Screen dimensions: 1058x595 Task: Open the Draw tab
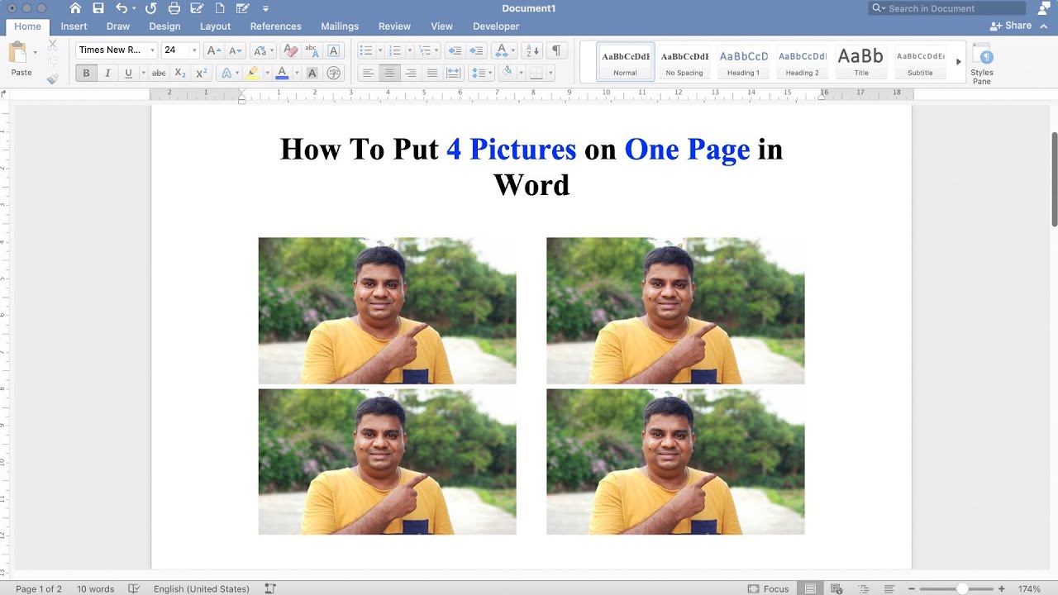tap(118, 26)
